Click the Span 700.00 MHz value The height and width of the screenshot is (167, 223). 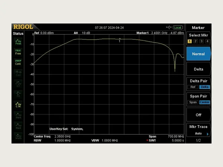(x=176, y=137)
